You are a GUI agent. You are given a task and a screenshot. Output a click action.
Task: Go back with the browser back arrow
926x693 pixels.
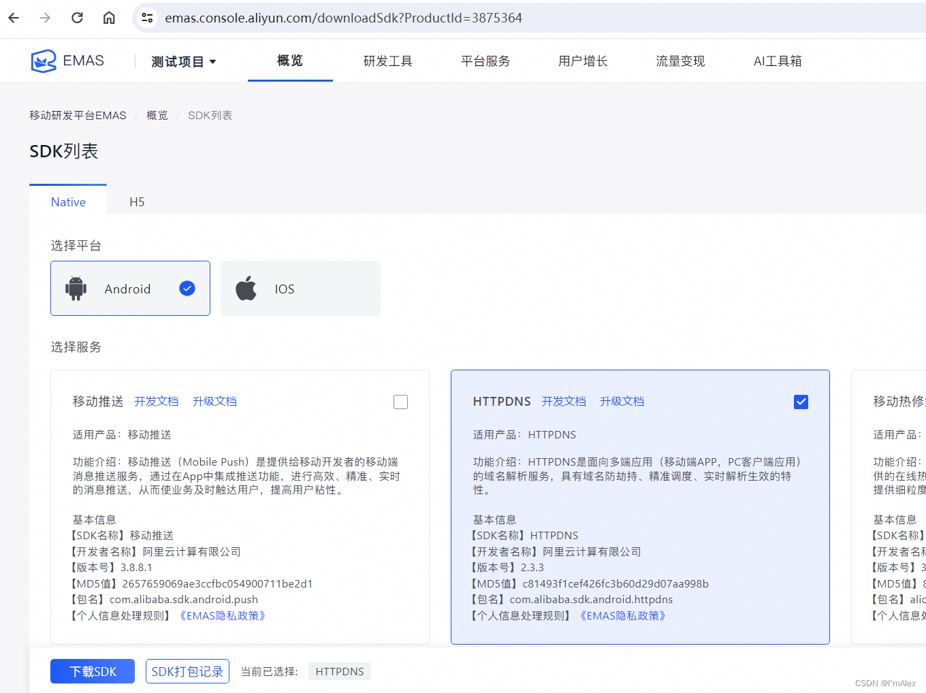click(14, 18)
